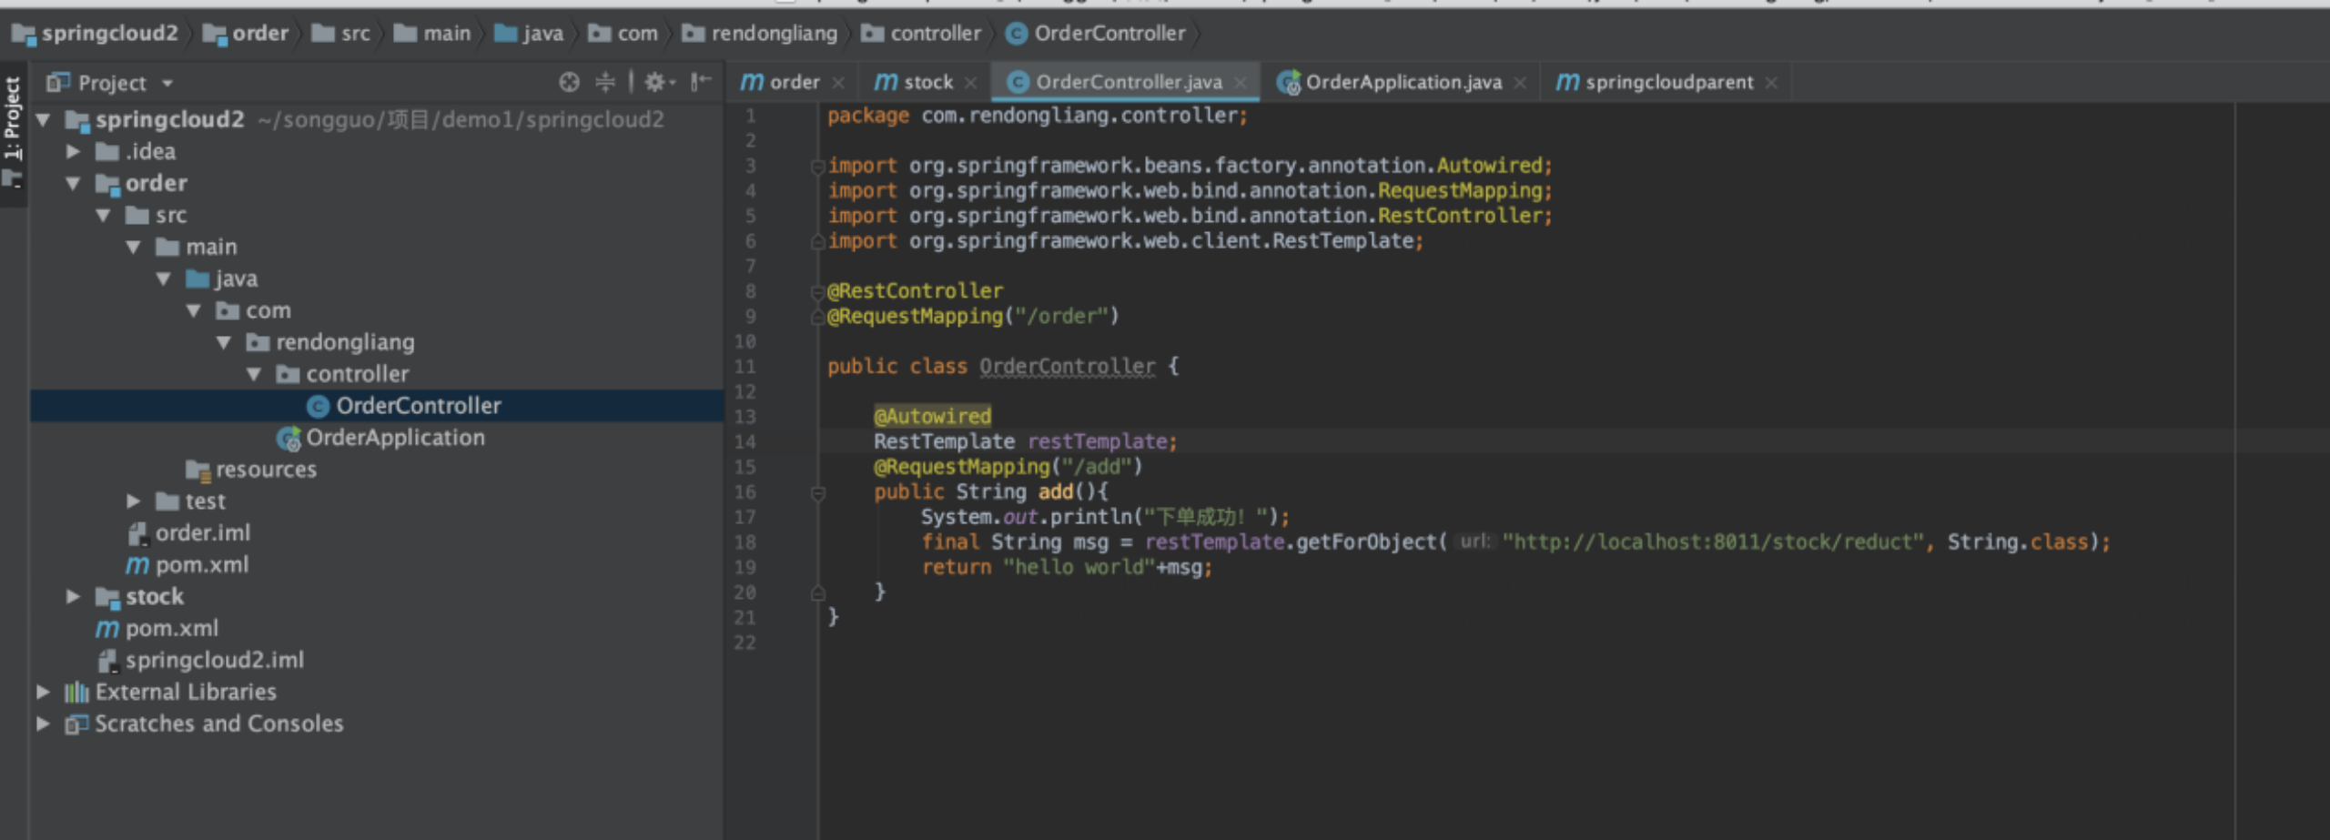
Task: Collapse the java folder arrow
Action: point(164,278)
